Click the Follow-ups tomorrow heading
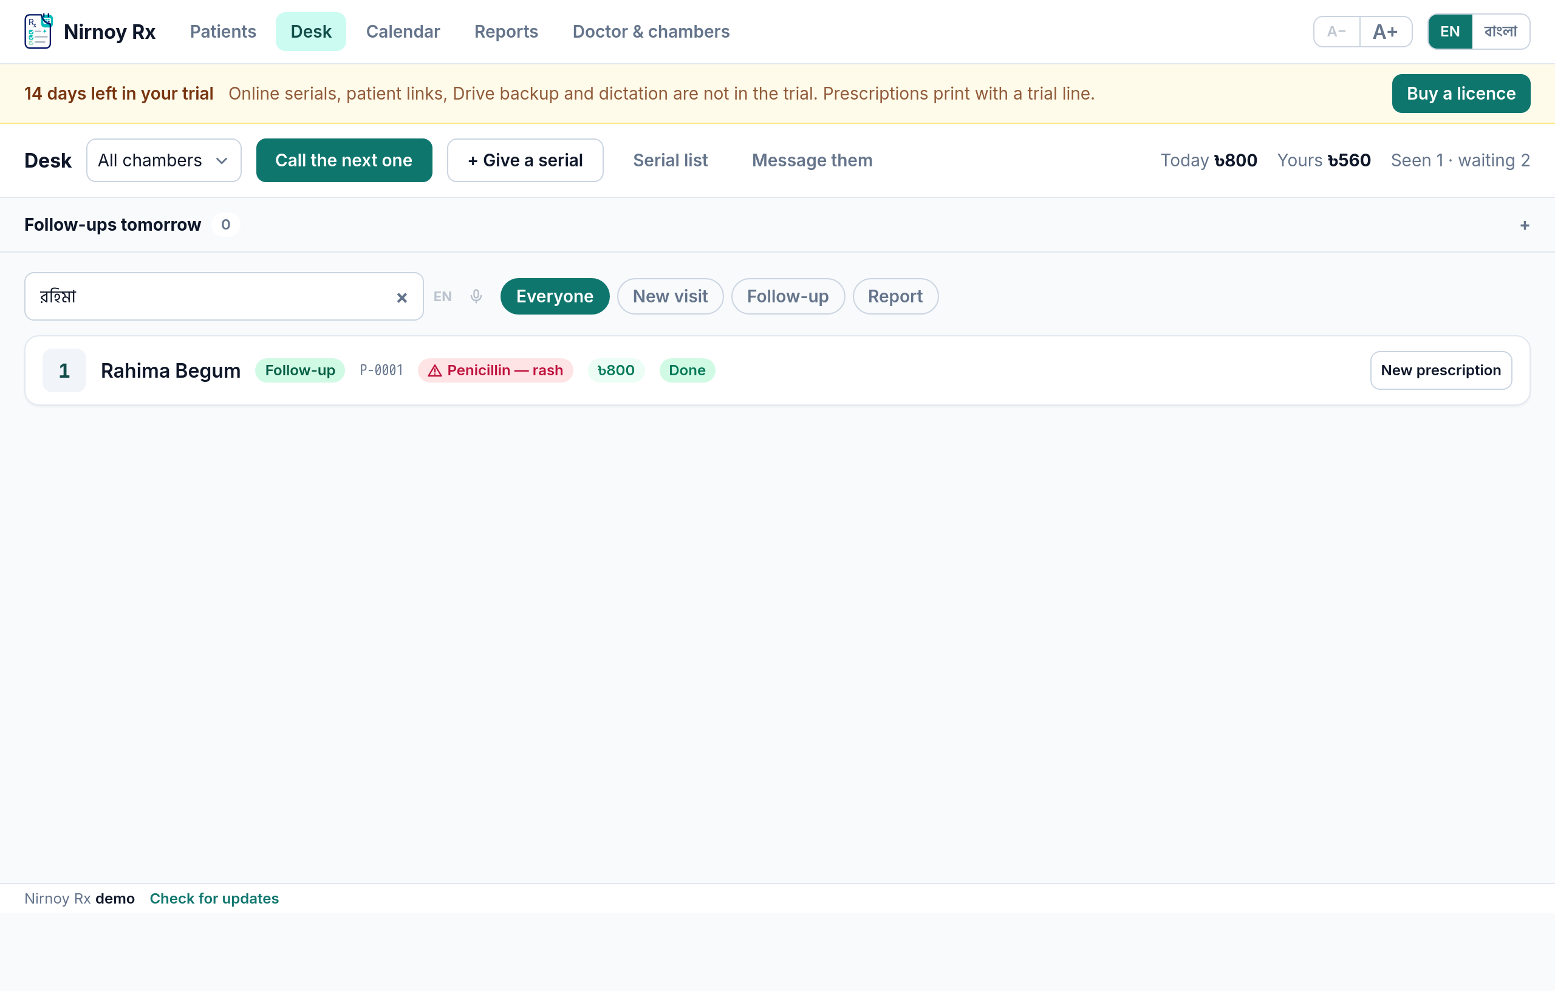1555x991 pixels. (x=112, y=225)
